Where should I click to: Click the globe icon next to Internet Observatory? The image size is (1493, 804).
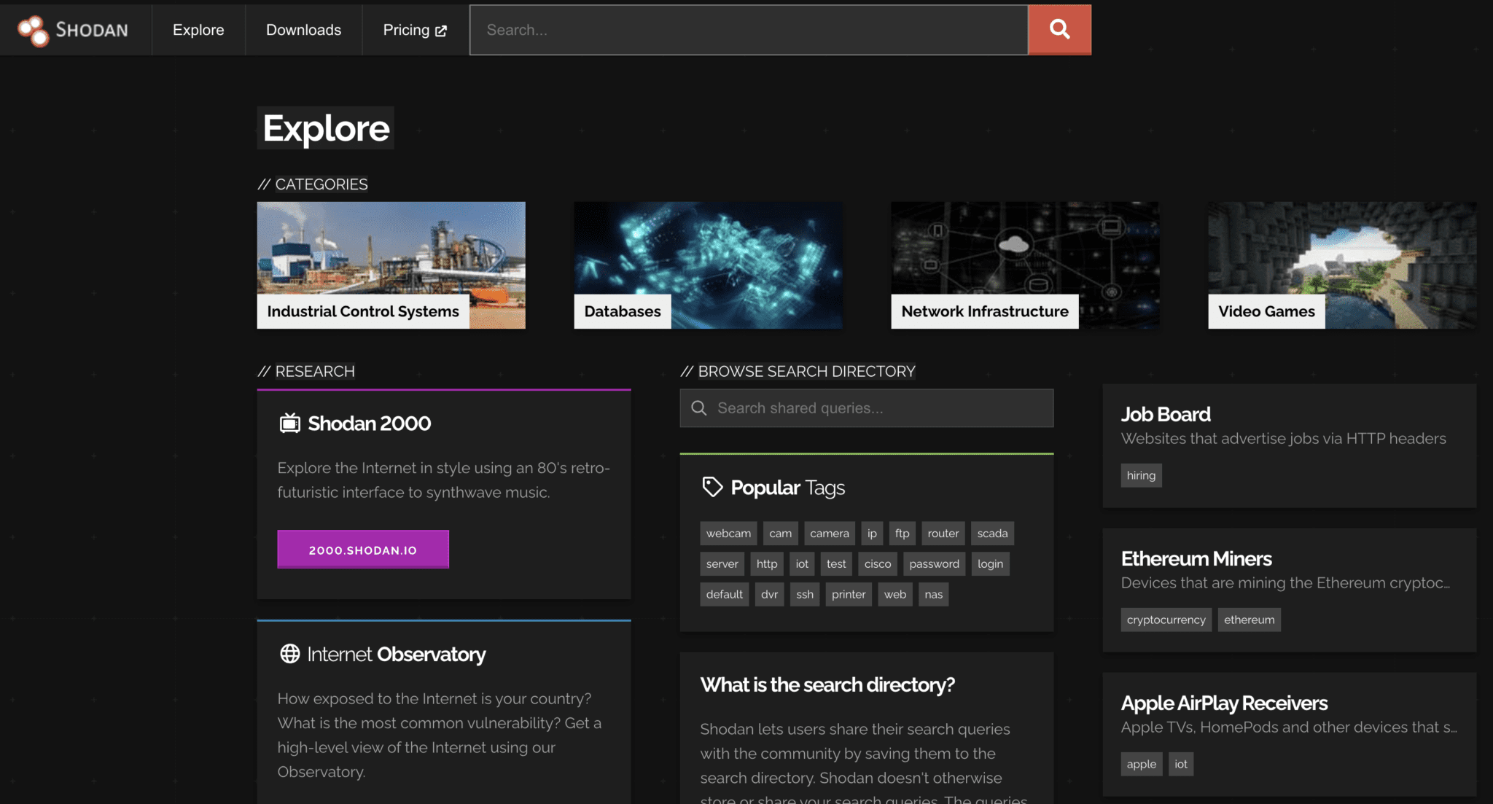click(291, 654)
